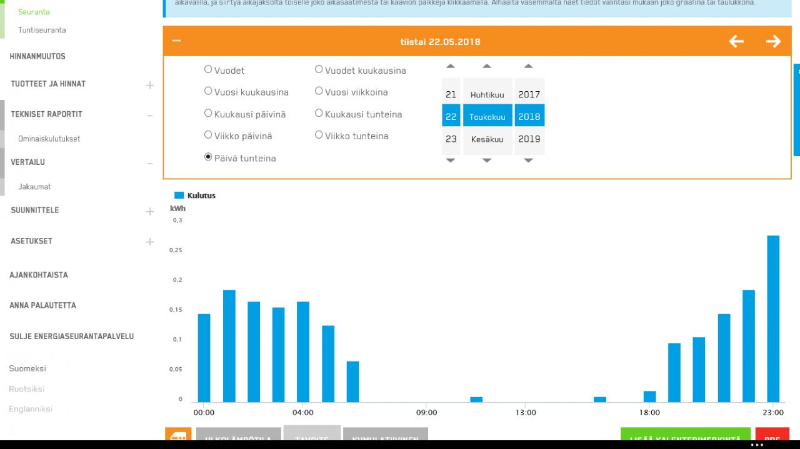Select the Kuukausi päivinä radio button

click(x=208, y=113)
